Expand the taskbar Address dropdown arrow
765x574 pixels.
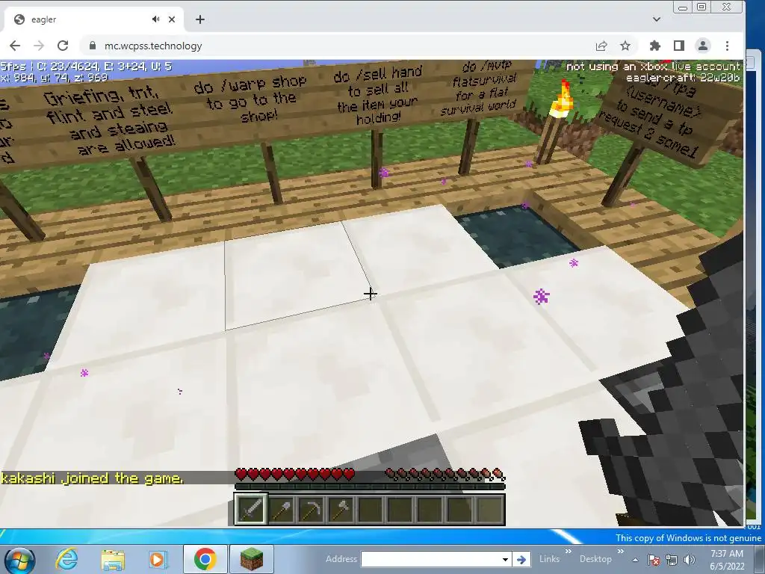tap(506, 559)
